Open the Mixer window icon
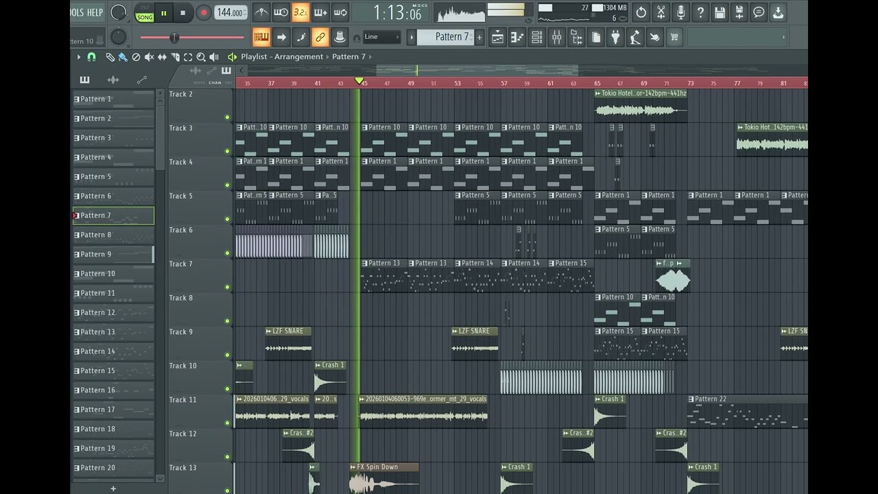 pos(557,38)
